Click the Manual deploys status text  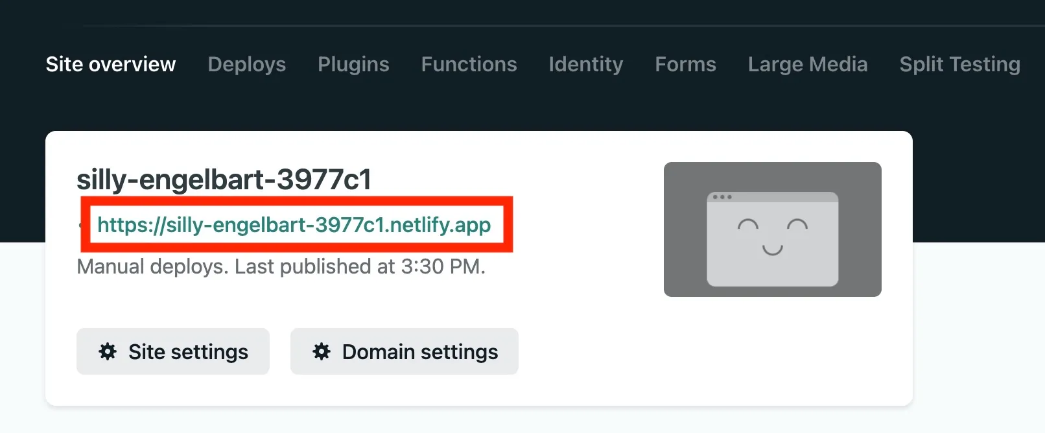152,266
